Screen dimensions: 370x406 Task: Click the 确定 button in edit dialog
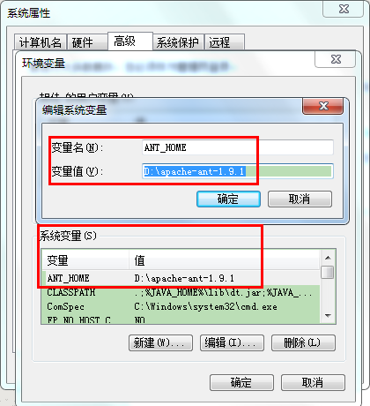click(228, 199)
